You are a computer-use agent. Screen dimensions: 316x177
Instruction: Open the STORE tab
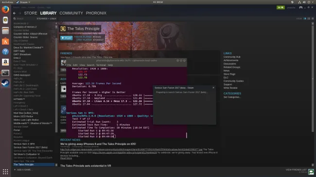(x=31, y=13)
